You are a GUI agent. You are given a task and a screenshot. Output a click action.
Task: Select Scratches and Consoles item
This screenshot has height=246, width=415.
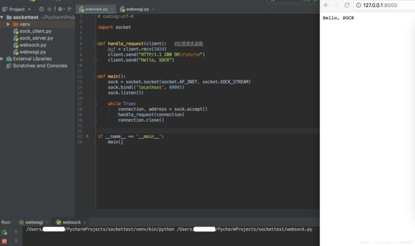tap(40, 66)
